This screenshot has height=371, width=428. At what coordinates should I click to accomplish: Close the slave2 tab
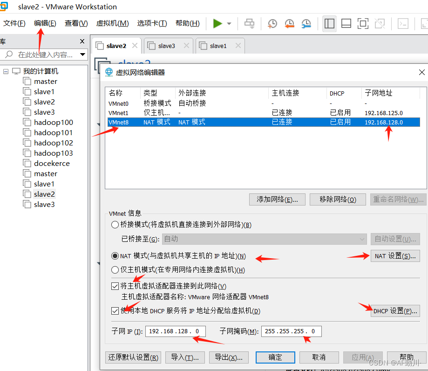135,46
